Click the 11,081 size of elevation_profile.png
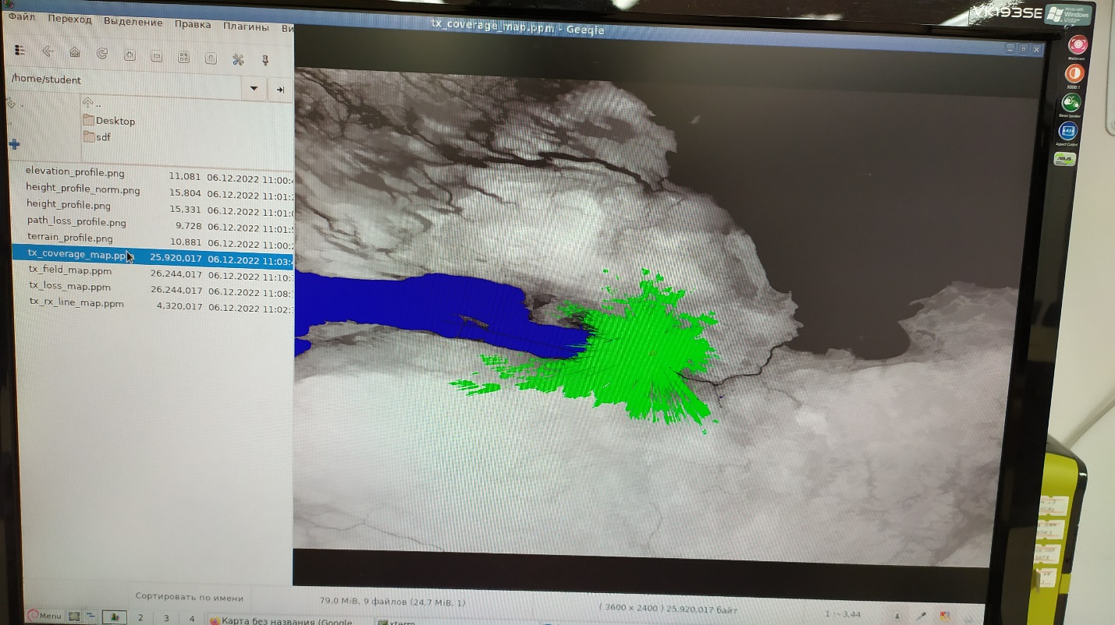This screenshot has width=1115, height=625. click(x=185, y=178)
